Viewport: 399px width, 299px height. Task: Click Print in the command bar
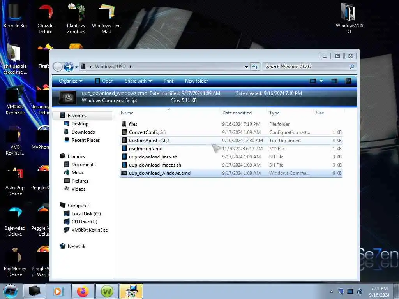point(168,81)
